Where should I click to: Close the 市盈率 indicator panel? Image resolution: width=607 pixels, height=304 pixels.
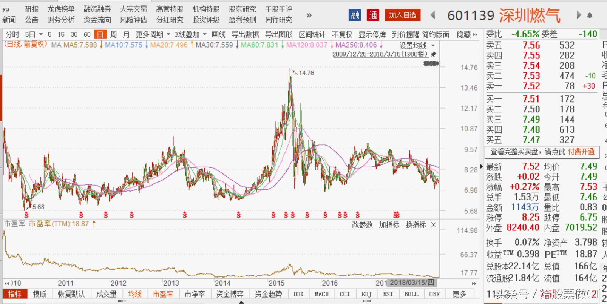coord(434,225)
